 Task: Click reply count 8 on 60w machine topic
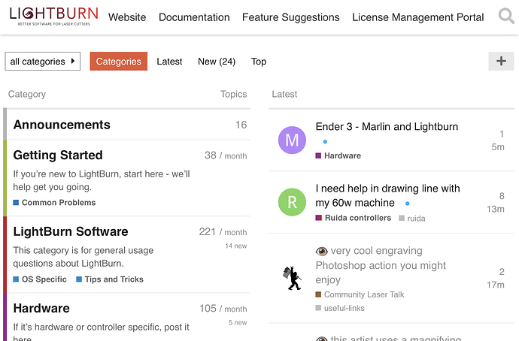click(502, 196)
